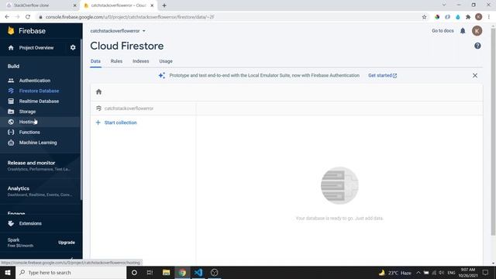Select Firestore Database sidebar item
The image size is (496, 279).
[x=39, y=91]
